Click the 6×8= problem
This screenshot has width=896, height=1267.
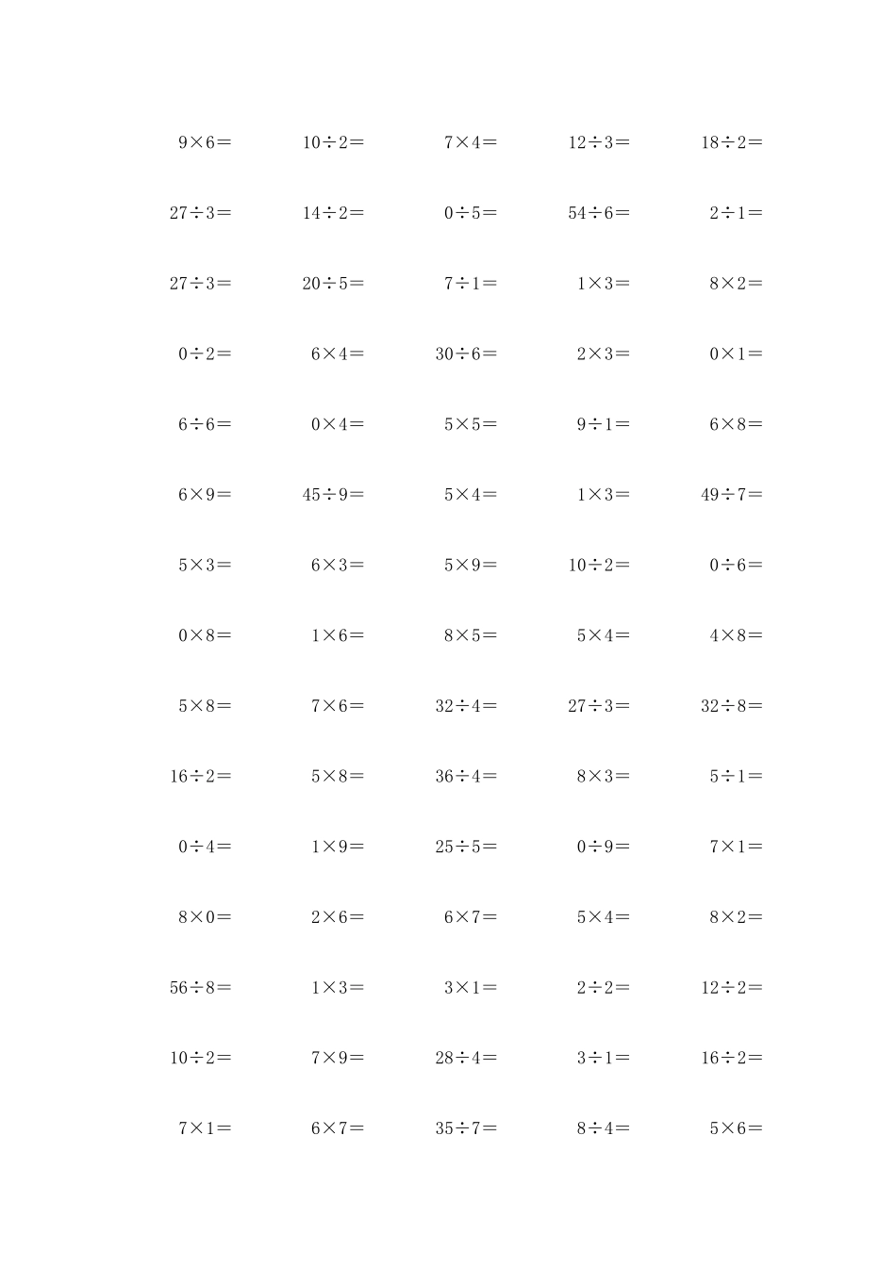(x=736, y=425)
